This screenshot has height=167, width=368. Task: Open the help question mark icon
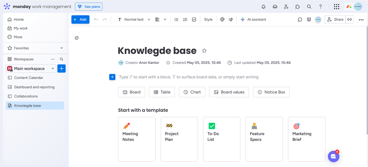click(321, 6)
